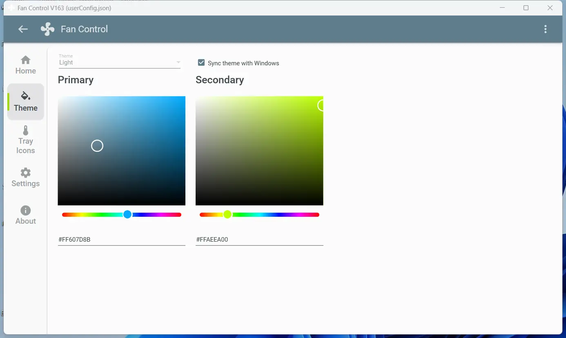Click the Primary heading text
The image size is (566, 338).
76,80
